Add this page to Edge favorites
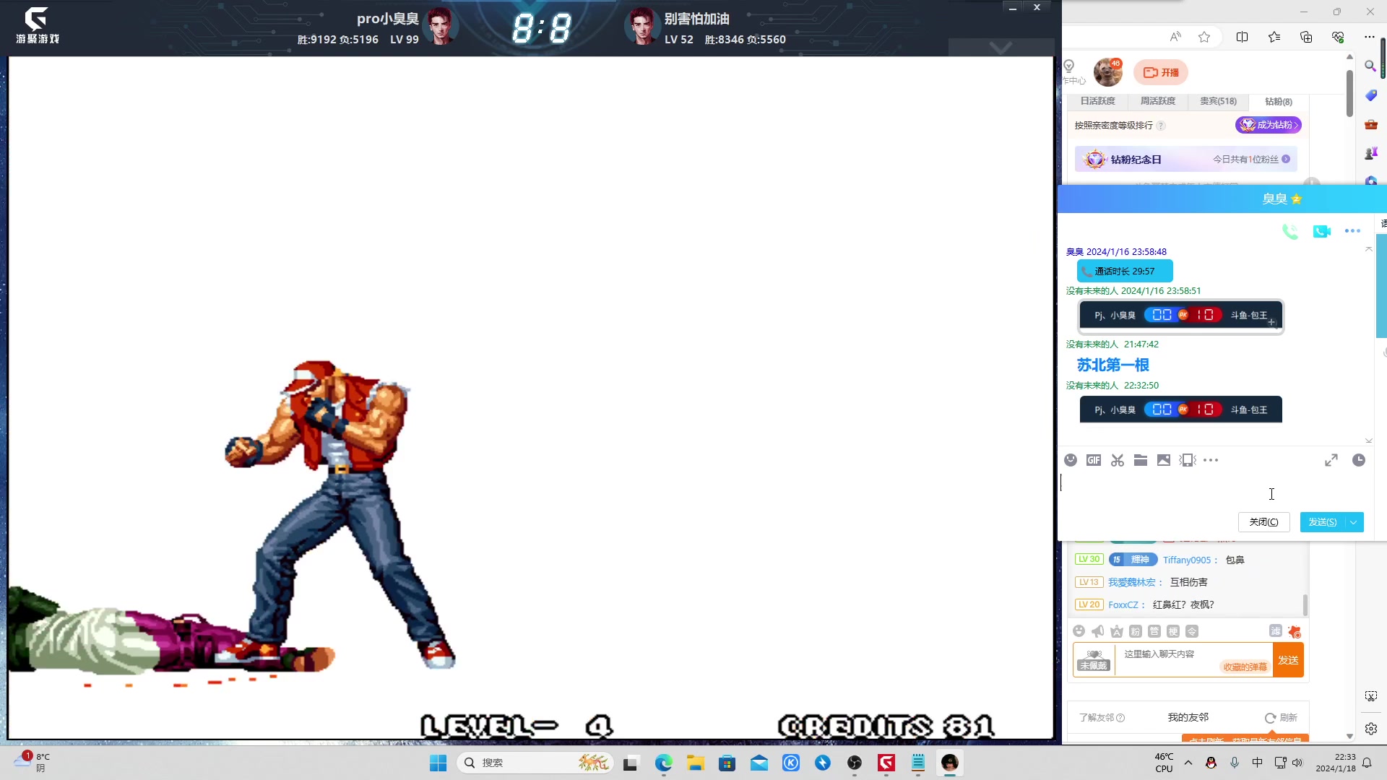Image resolution: width=1387 pixels, height=780 pixels. (x=1204, y=37)
